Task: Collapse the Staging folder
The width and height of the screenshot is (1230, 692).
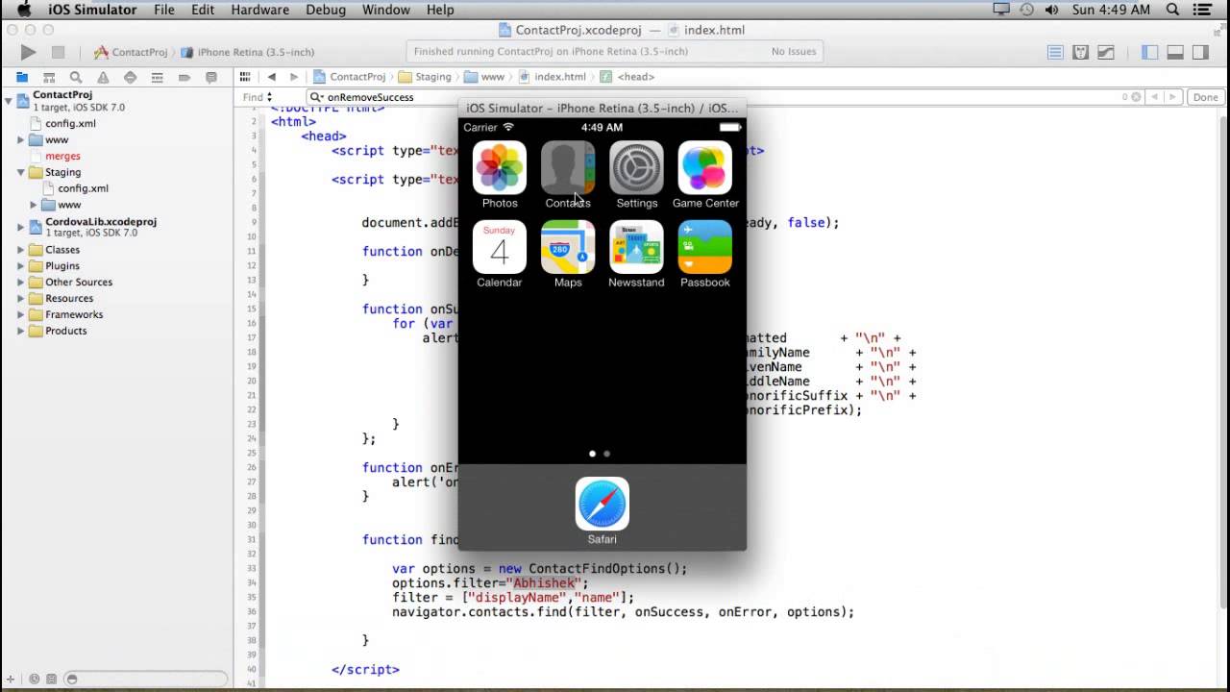Action: coord(21,173)
